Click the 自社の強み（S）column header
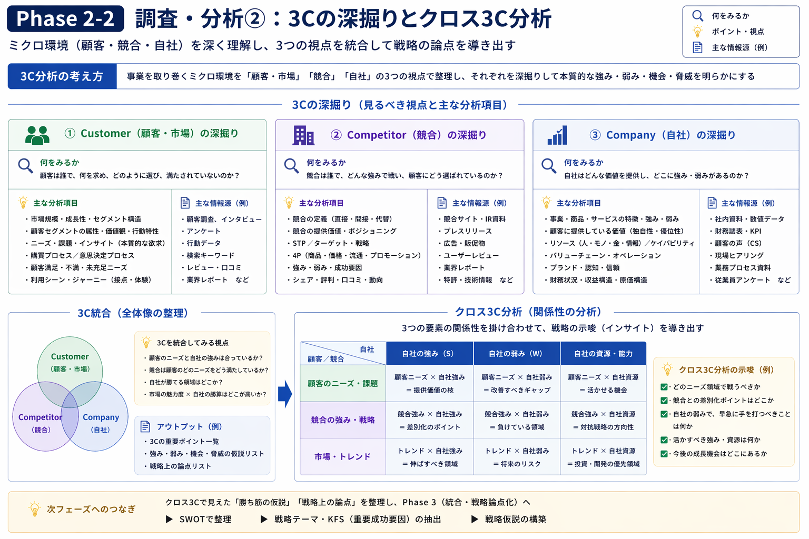 (x=429, y=353)
